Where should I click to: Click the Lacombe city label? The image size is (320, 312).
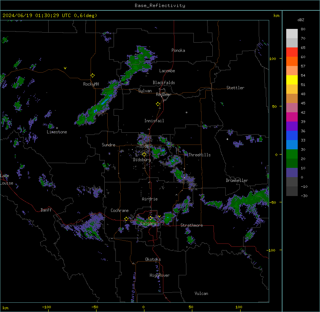tap(167, 71)
